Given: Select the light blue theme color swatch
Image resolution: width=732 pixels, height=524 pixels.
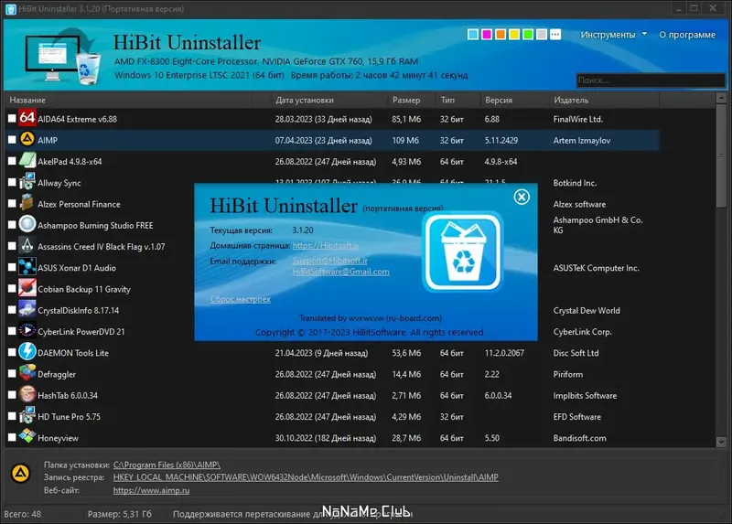Looking at the screenshot, I should 472,35.
